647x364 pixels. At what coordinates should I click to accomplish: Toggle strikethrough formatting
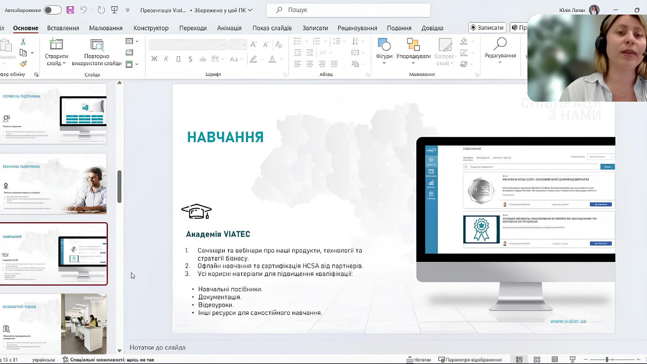pos(203,59)
